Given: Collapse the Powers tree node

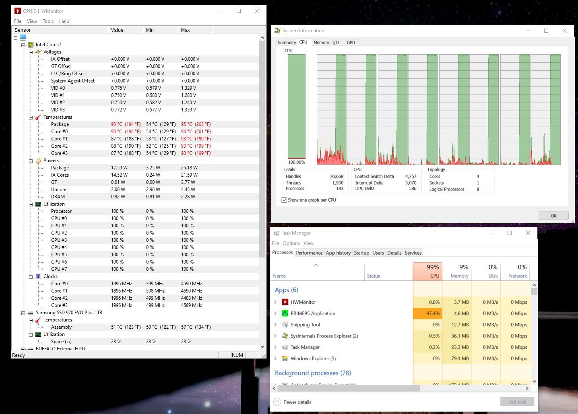Looking at the screenshot, I should pos(31,161).
